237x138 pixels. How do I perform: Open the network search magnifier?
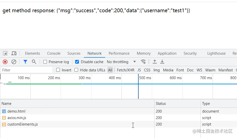[x=34, y=62]
